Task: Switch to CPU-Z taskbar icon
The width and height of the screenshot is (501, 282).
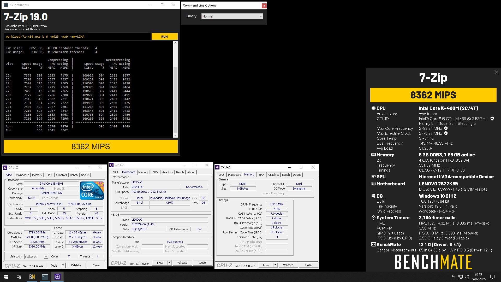Action: pos(58,277)
